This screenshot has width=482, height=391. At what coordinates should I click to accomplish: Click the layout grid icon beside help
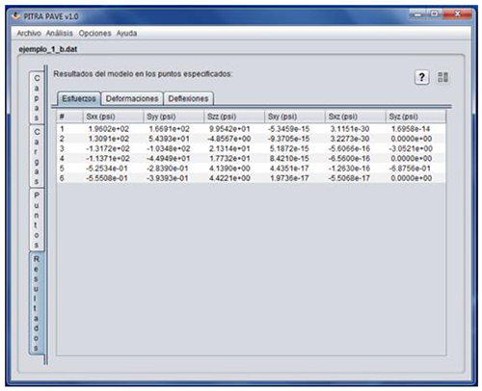[442, 77]
